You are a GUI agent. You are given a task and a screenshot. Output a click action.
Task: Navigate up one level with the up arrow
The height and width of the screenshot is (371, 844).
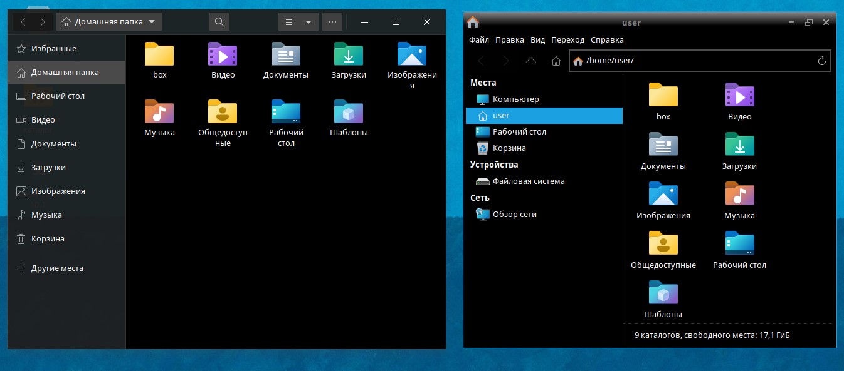530,61
